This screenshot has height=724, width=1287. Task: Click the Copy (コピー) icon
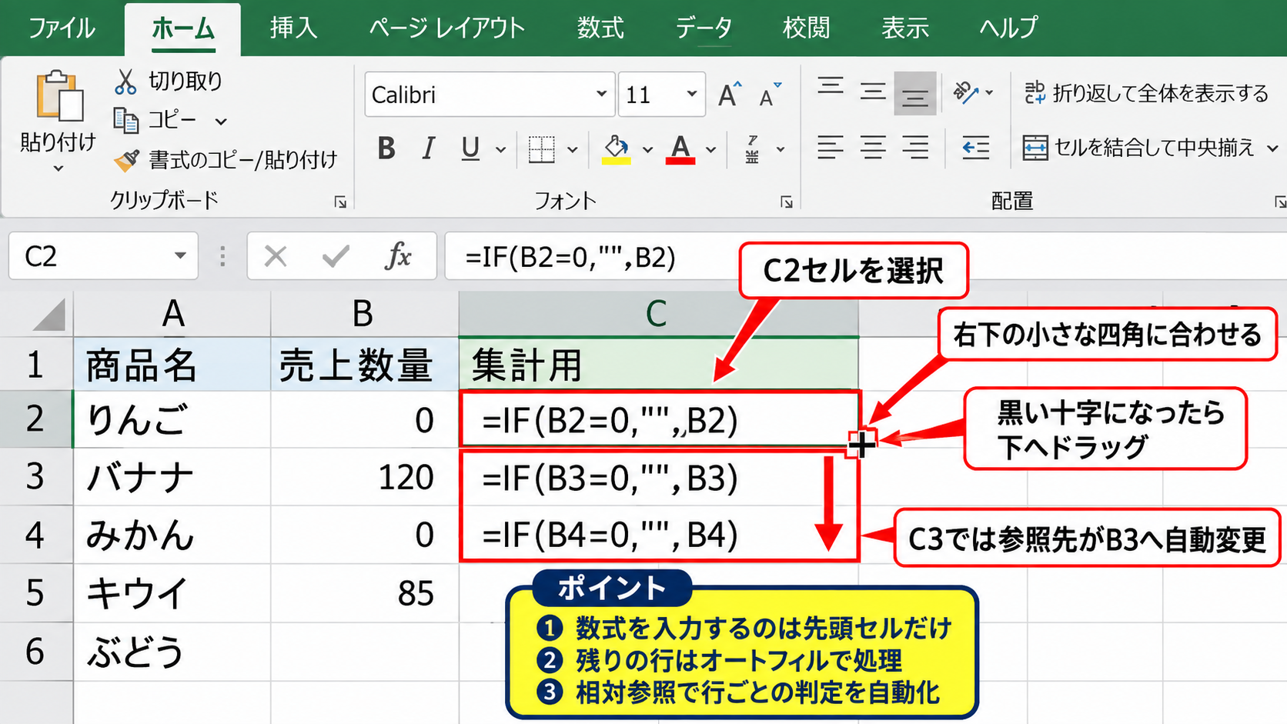(x=125, y=120)
